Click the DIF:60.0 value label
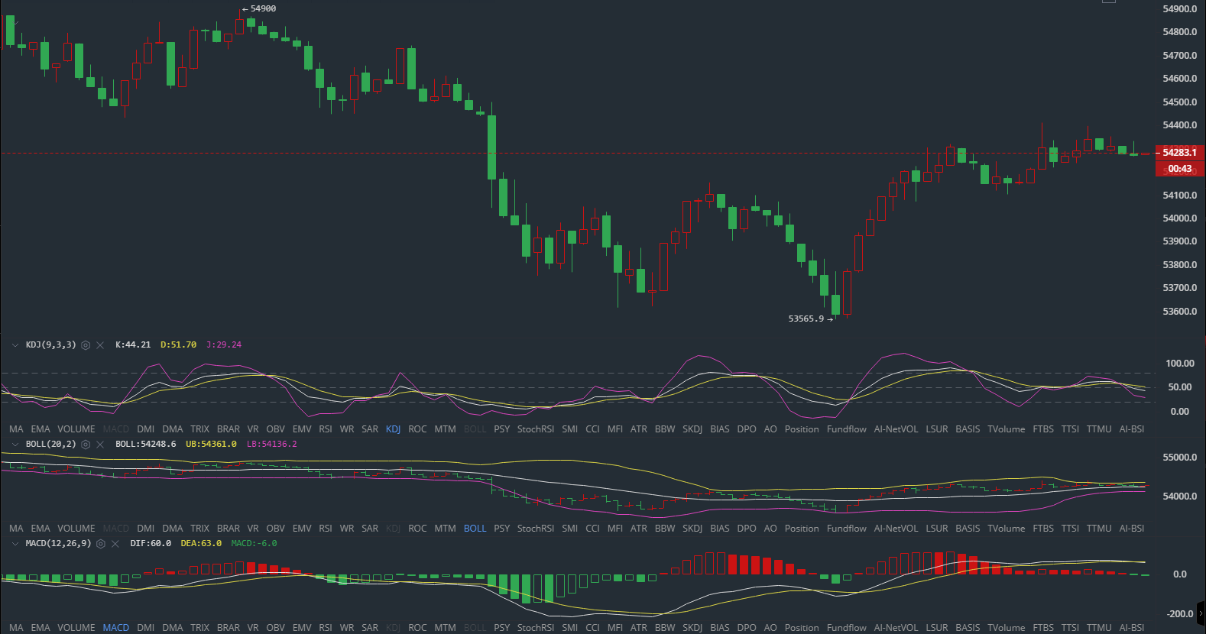This screenshot has width=1206, height=634. 150,544
